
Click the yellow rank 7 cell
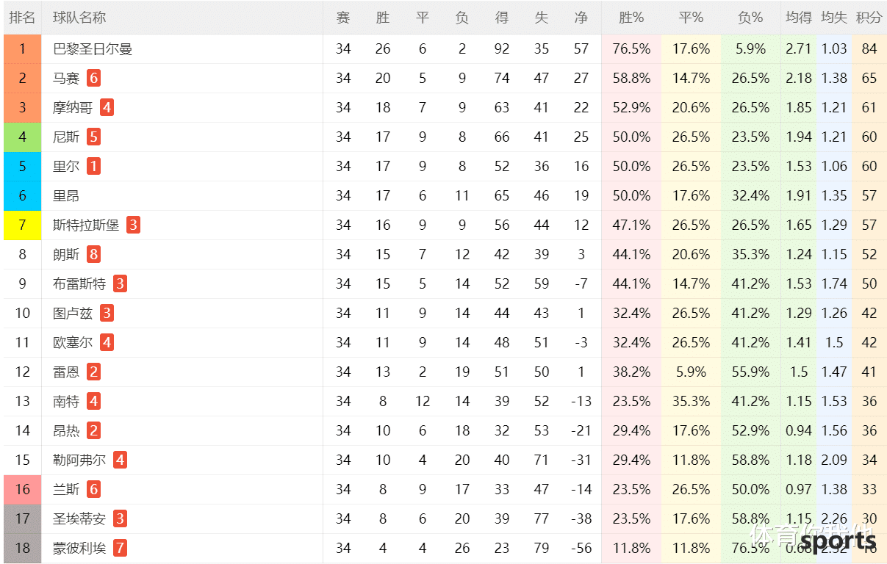pyautogui.click(x=22, y=225)
